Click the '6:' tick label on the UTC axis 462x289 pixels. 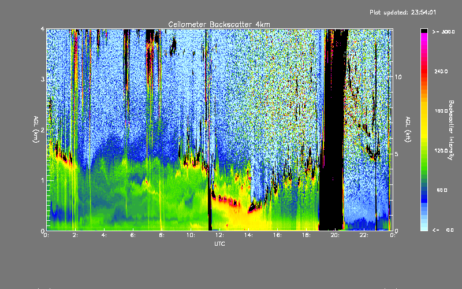(133, 235)
